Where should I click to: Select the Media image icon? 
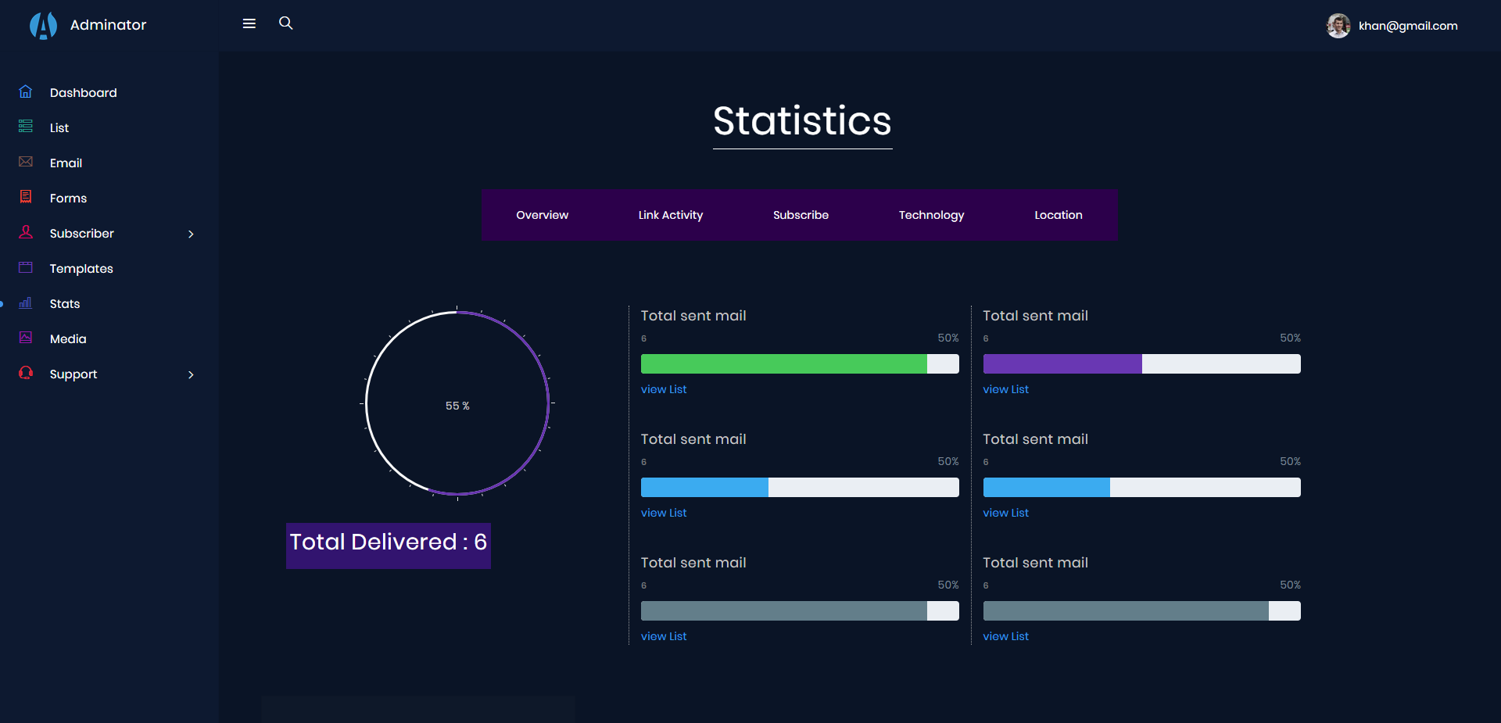26,338
